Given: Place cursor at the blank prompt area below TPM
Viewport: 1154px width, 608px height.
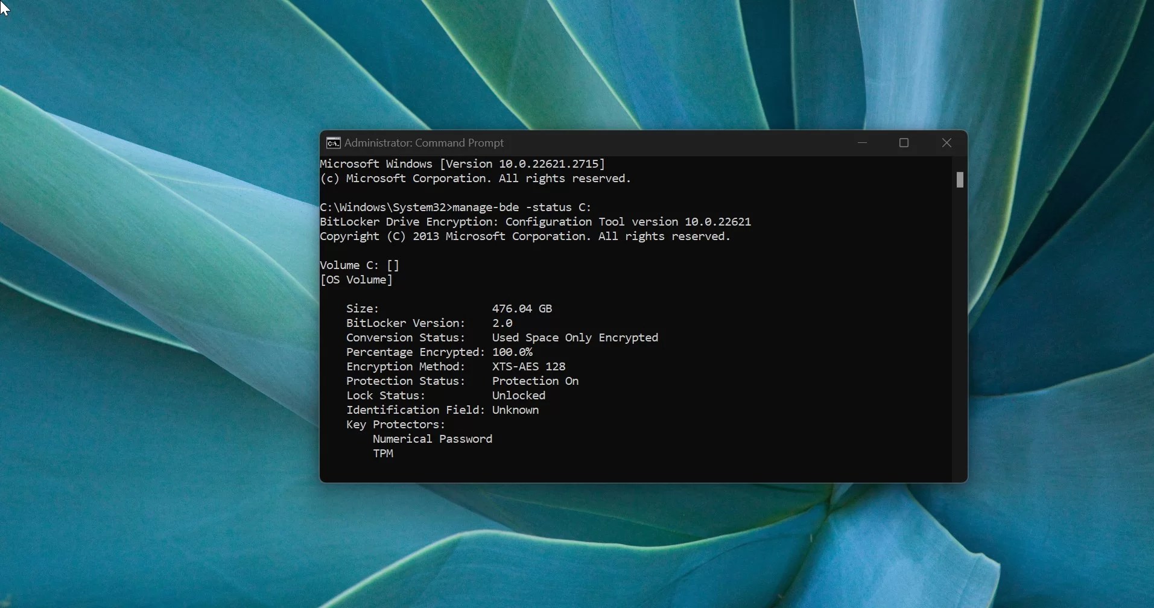Looking at the screenshot, I should point(422,470).
